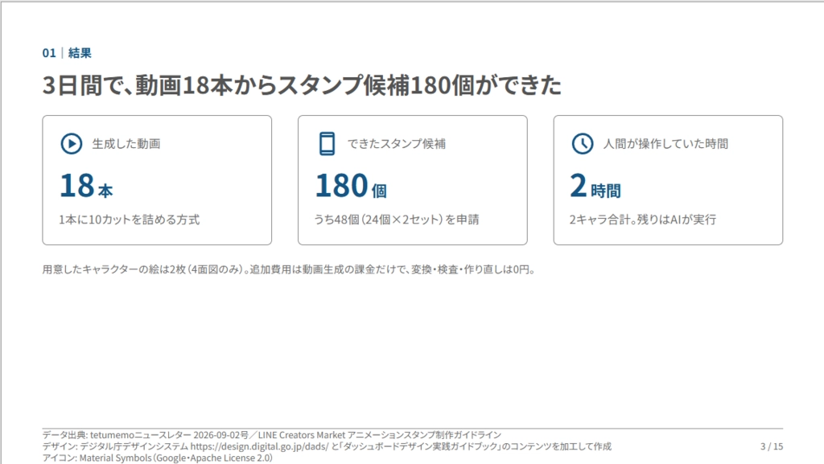Click the clock icon beside 人間が操作していた時間
The height and width of the screenshot is (464, 824).
pyautogui.click(x=583, y=144)
